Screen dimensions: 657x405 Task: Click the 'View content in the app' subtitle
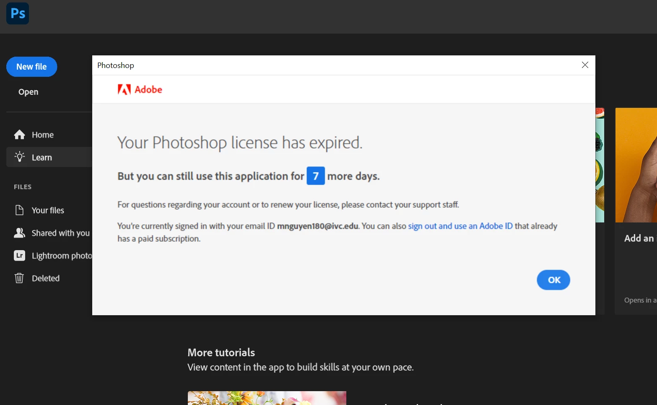coord(301,367)
